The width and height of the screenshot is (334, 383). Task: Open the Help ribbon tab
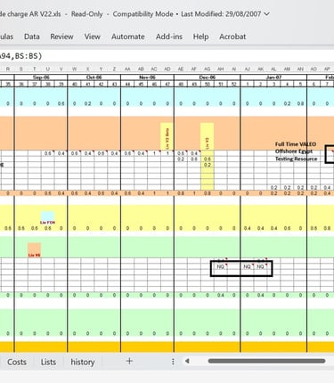click(200, 37)
